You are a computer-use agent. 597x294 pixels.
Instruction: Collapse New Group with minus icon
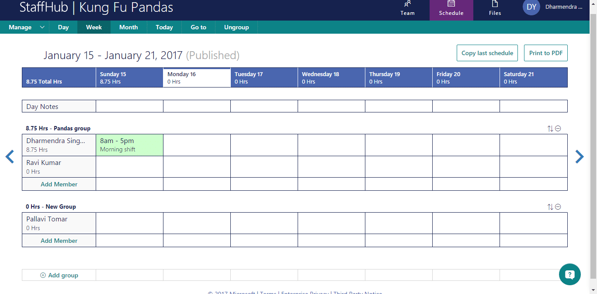tap(558, 207)
